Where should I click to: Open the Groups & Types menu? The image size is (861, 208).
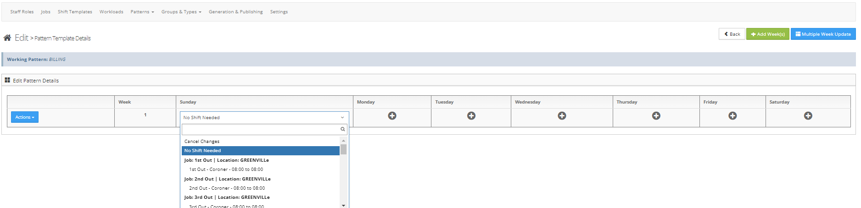(181, 12)
